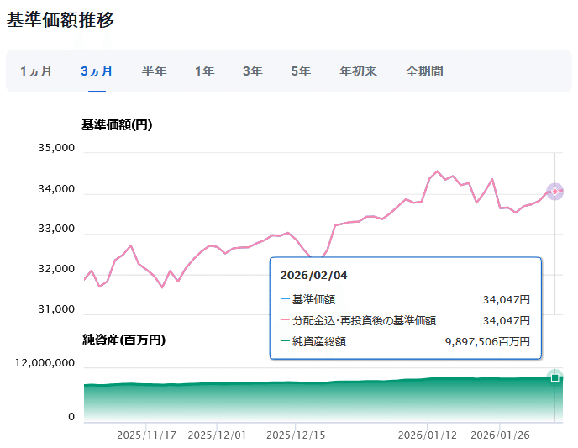Click the 31,000 y-axis label
This screenshot has width=578, height=448.
coord(56,309)
